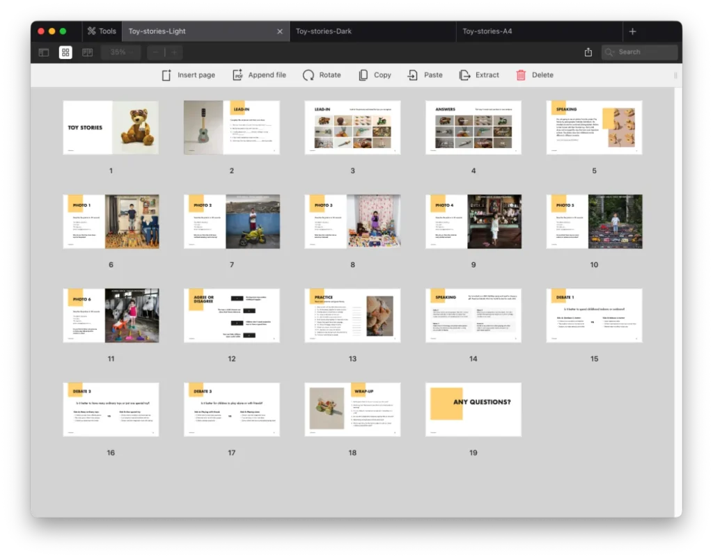
Task: Select the Toy Stories title page thumbnail
Action: pos(111,128)
